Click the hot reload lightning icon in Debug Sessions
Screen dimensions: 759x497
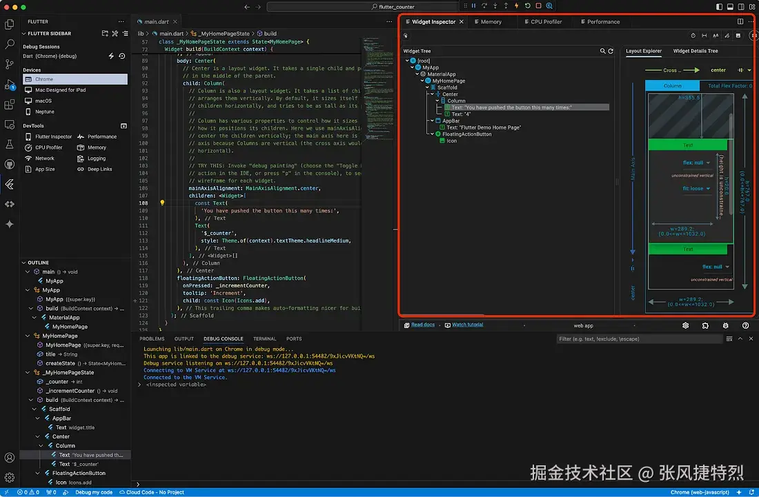click(x=111, y=56)
